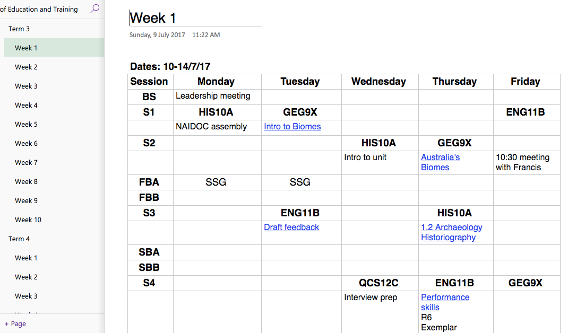Open the Term 3 section
Image resolution: width=568 pixels, height=333 pixels.
point(19,29)
